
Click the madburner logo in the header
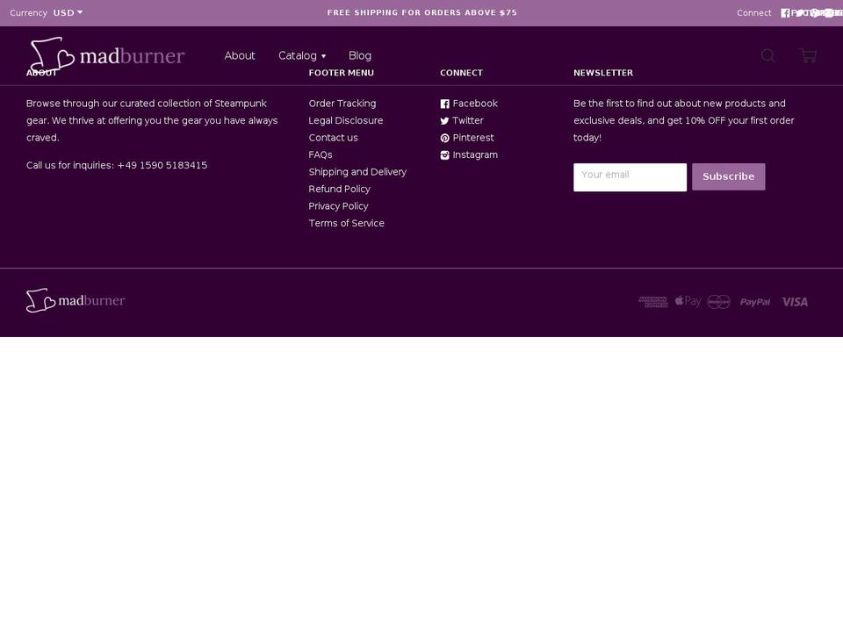pyautogui.click(x=107, y=54)
